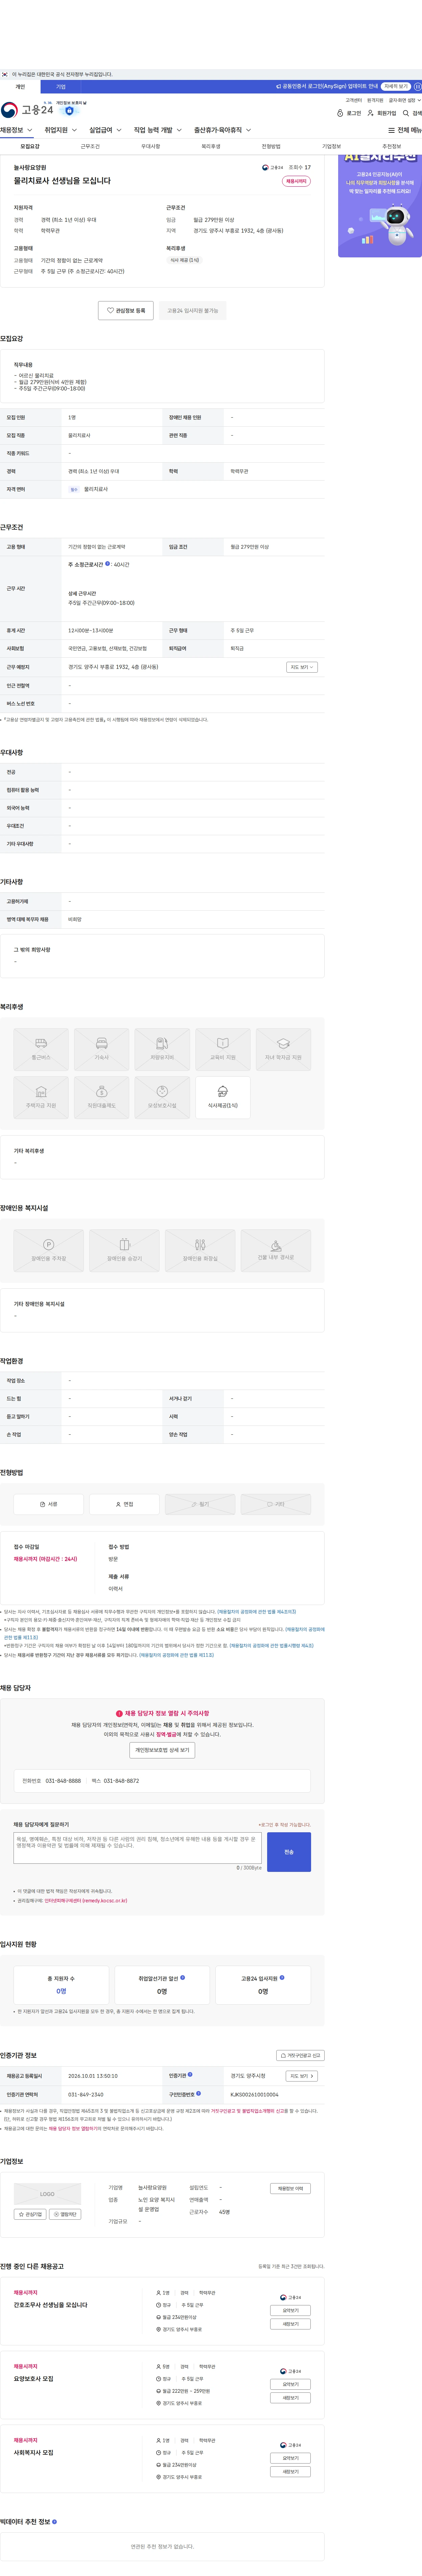Click the 고용24 logo
422x2576 pixels.
click(27, 110)
